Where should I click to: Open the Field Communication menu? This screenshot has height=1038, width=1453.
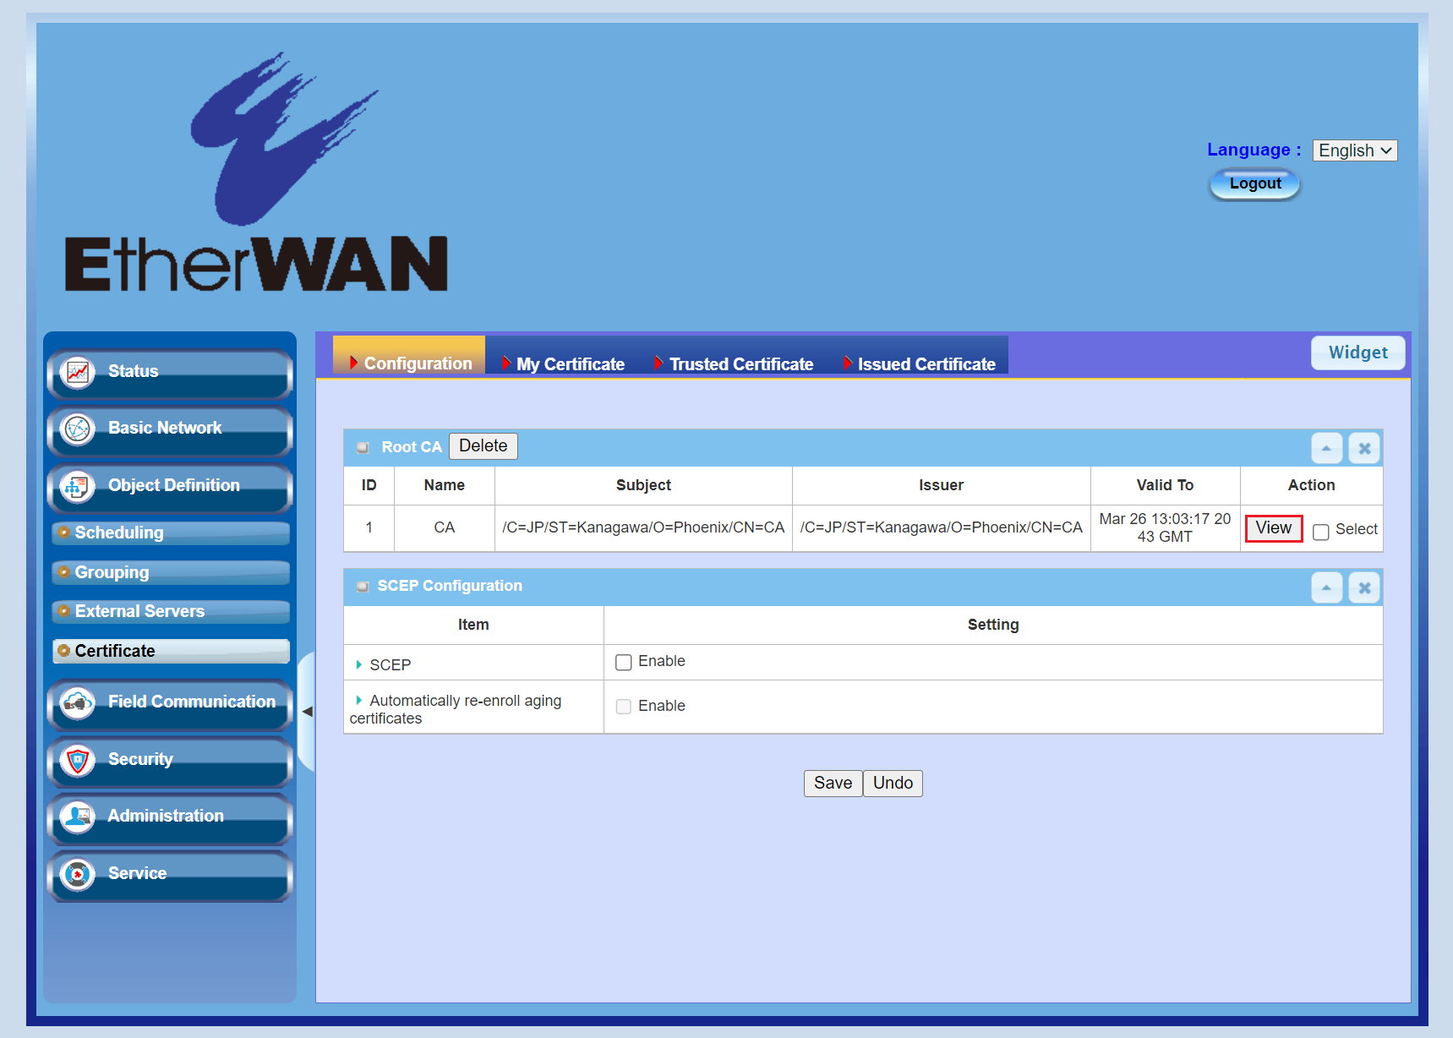click(x=170, y=704)
